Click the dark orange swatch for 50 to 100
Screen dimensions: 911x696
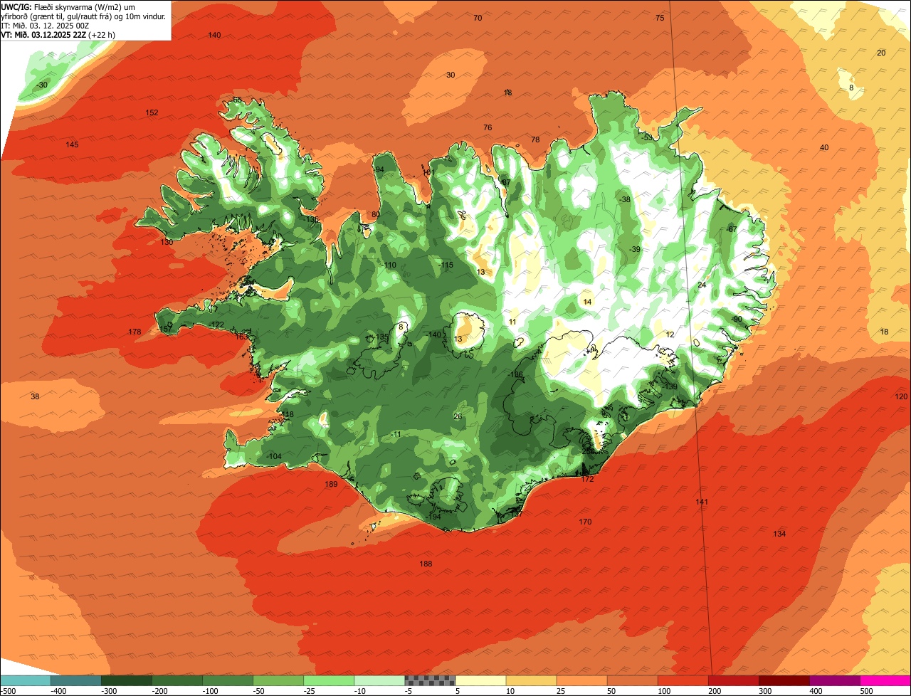coord(632,680)
